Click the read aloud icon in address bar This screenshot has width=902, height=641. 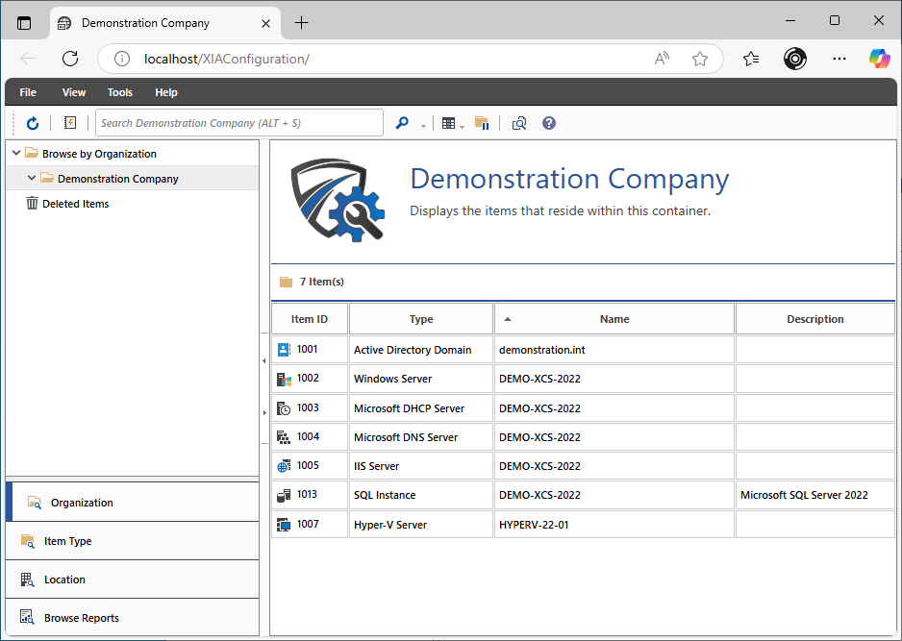tap(662, 58)
